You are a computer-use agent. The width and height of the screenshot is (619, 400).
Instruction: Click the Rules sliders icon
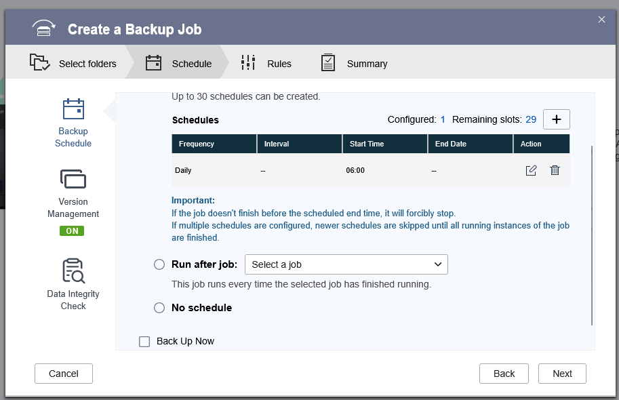pos(248,63)
